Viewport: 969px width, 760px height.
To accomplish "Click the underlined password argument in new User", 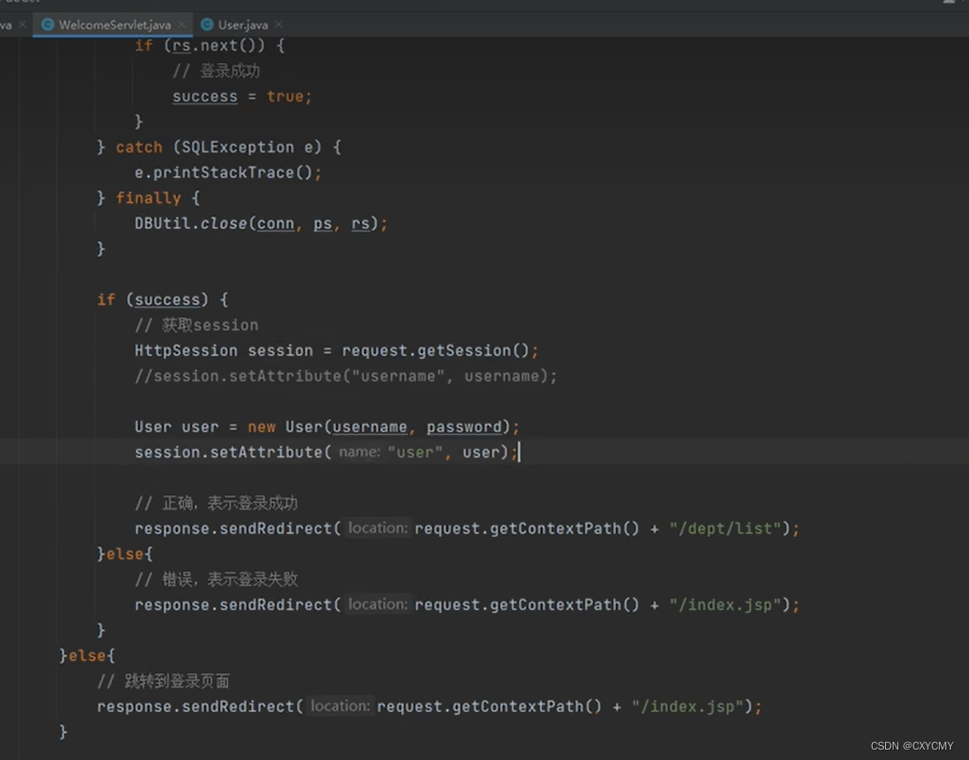I will pyautogui.click(x=464, y=427).
